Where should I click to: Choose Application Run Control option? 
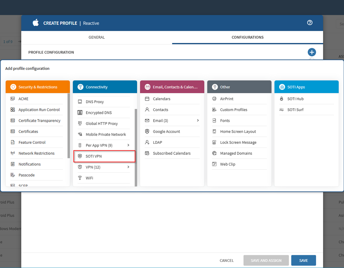tap(39, 110)
